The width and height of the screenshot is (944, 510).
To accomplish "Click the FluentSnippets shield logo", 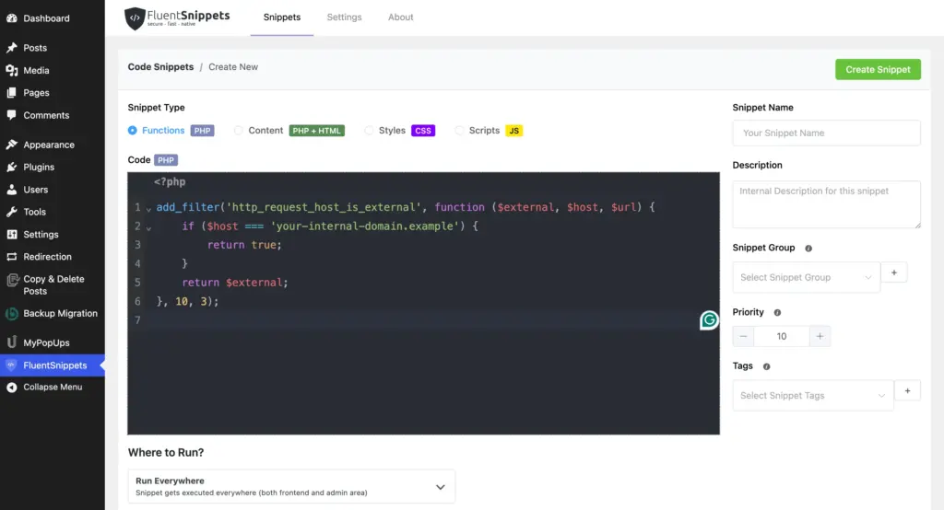I will tap(135, 18).
